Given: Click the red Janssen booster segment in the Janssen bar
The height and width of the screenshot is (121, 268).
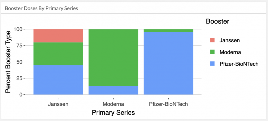Looking at the screenshot, I should click(x=58, y=36).
